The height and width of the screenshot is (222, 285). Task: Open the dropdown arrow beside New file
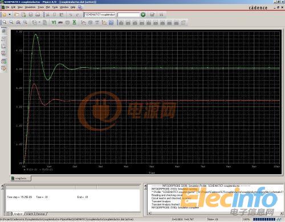10,15
